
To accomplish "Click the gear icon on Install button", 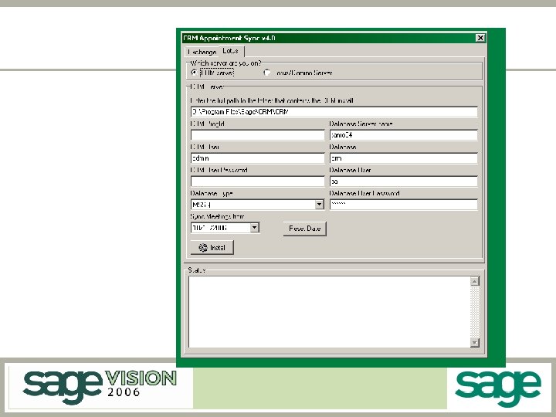I will 203,248.
